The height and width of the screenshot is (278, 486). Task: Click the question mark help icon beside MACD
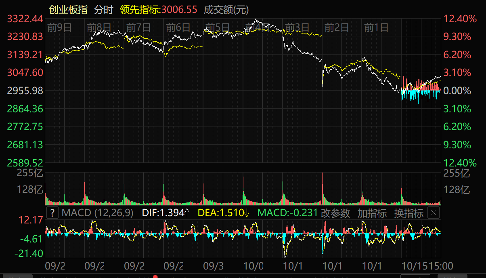click(x=53, y=213)
